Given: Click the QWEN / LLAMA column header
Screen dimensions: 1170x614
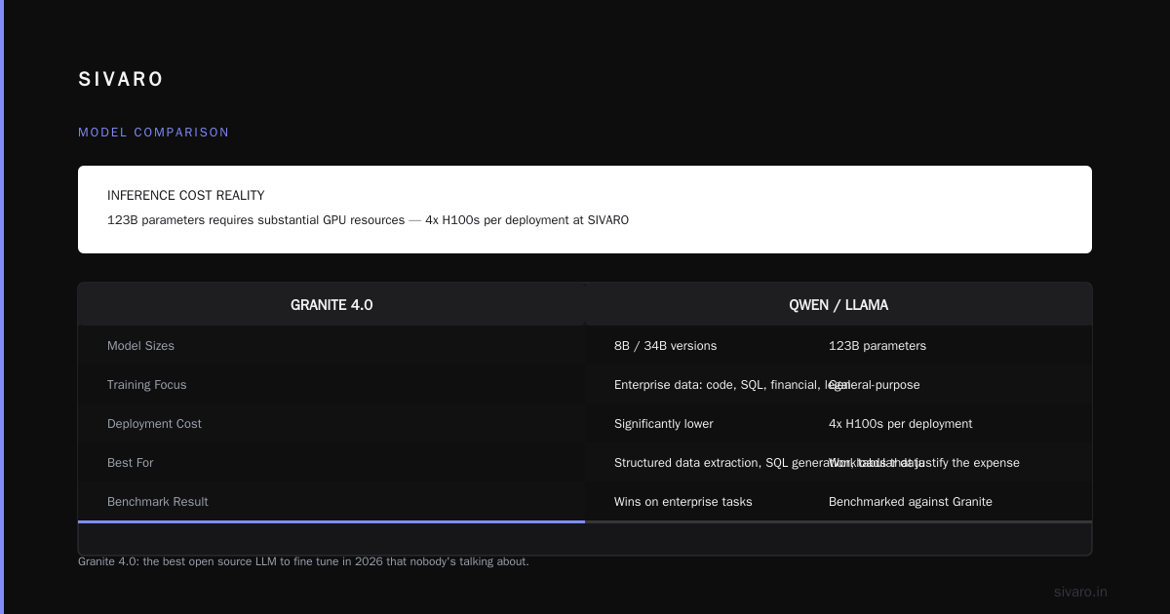Looking at the screenshot, I should coord(838,305).
